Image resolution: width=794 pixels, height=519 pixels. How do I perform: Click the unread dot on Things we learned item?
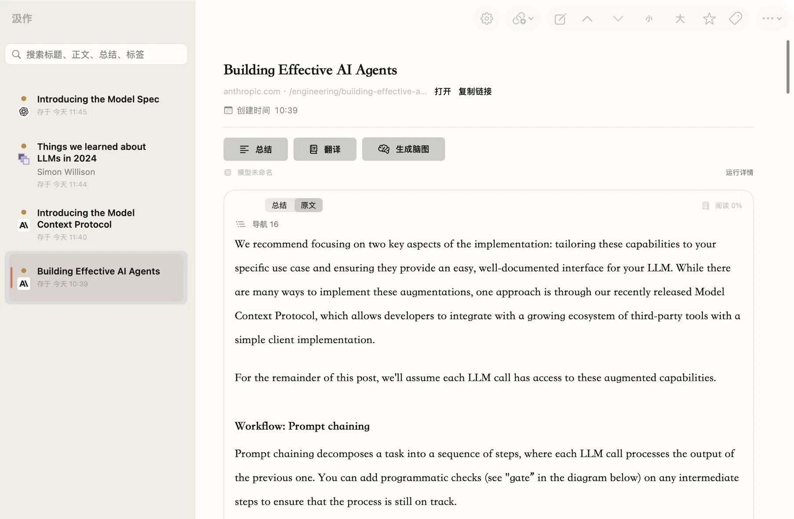(24, 146)
